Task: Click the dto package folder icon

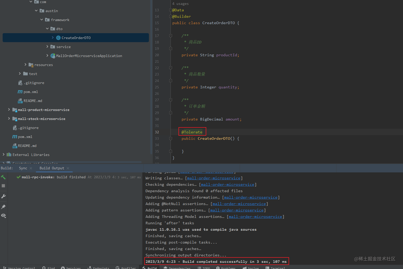Action: pos(53,29)
